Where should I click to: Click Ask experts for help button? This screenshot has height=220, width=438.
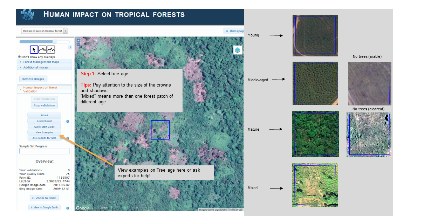(44, 138)
